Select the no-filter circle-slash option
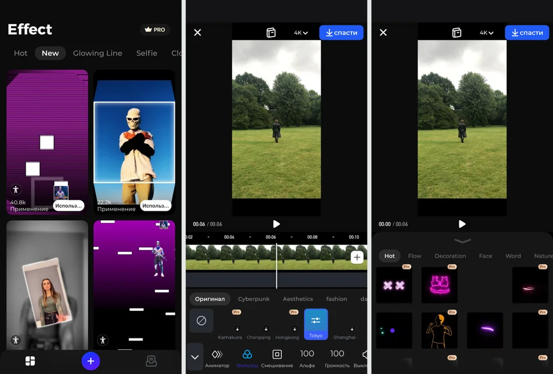This screenshot has width=553, height=374. [x=201, y=321]
